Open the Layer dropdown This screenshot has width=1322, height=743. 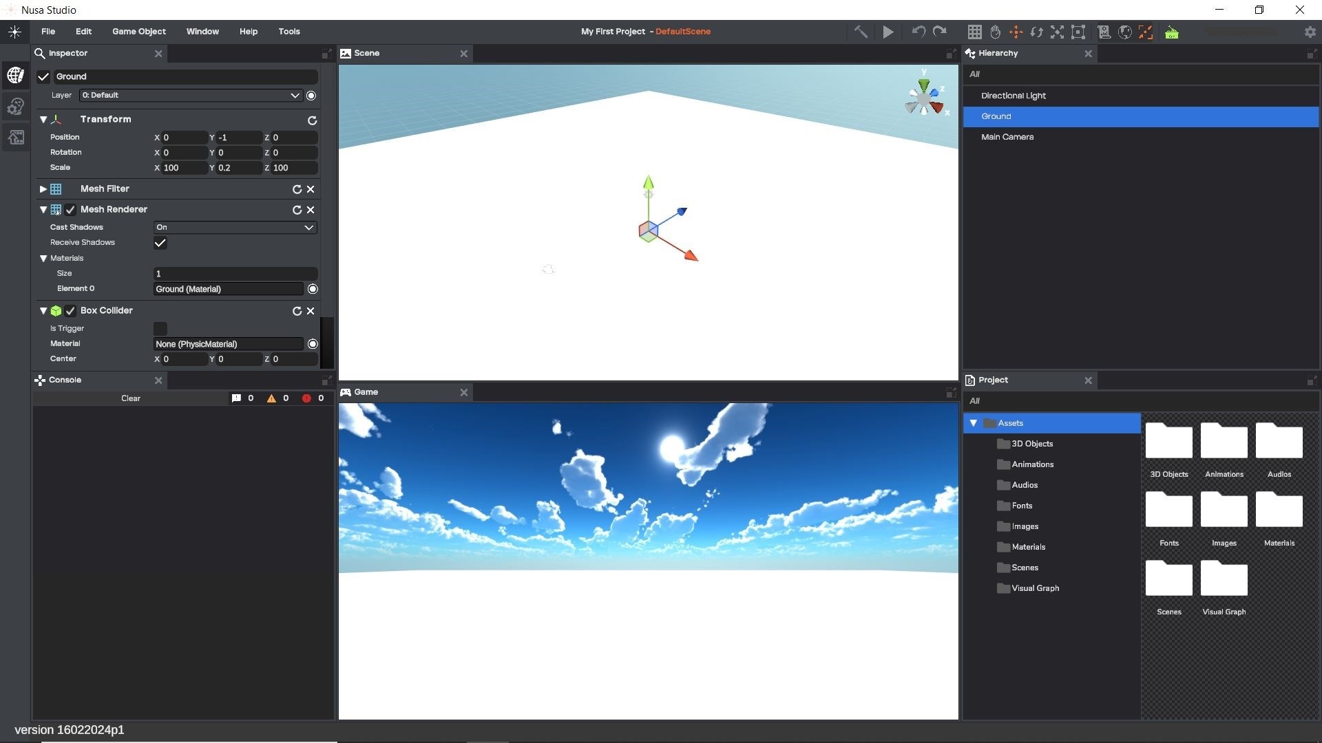[190, 96]
